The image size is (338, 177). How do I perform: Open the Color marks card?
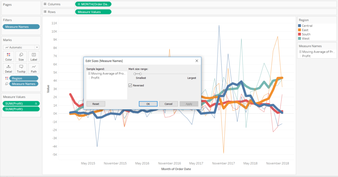(x=9, y=56)
